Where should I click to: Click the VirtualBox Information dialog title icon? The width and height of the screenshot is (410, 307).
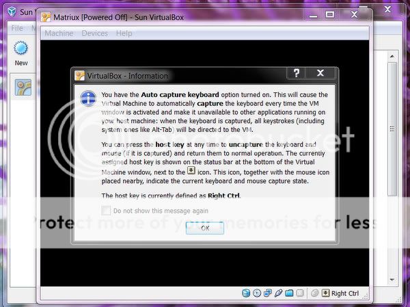[x=79, y=76]
